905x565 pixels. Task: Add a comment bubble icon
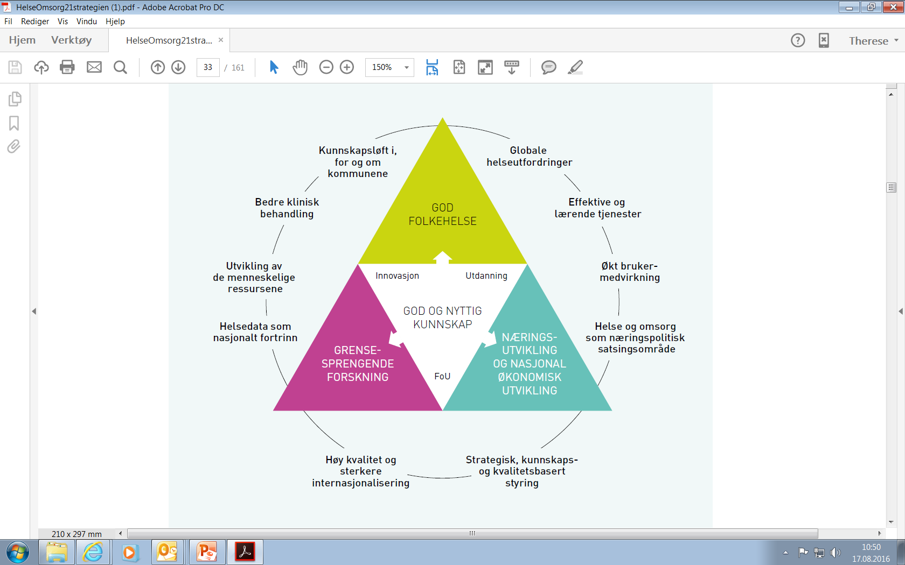(548, 67)
